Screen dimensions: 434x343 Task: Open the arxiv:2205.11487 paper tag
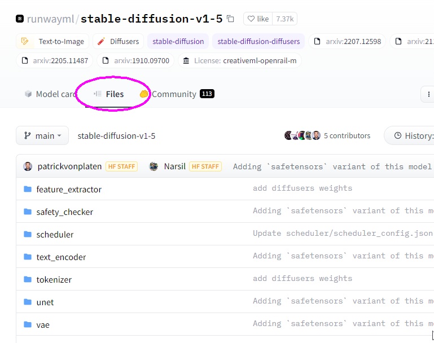(55, 60)
